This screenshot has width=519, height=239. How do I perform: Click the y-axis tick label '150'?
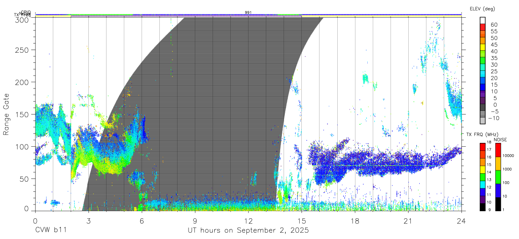tap(22, 114)
